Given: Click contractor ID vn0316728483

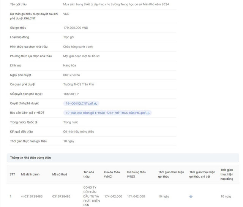Looking at the screenshot, I should click(x=32, y=196).
